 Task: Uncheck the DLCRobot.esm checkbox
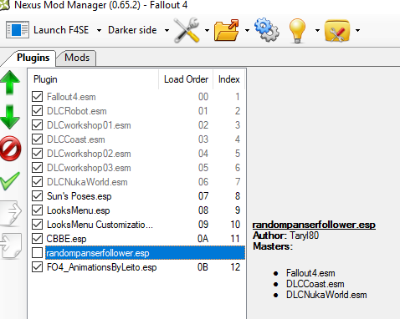tap(37, 111)
